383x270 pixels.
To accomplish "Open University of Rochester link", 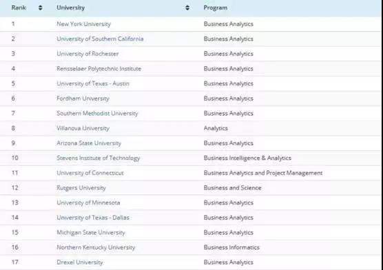I will [87, 54].
